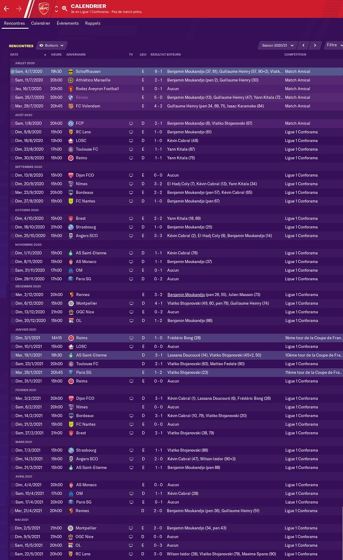343x560 pixels.
Task: Open the Buteurs view dropdown
Action: coord(52,45)
